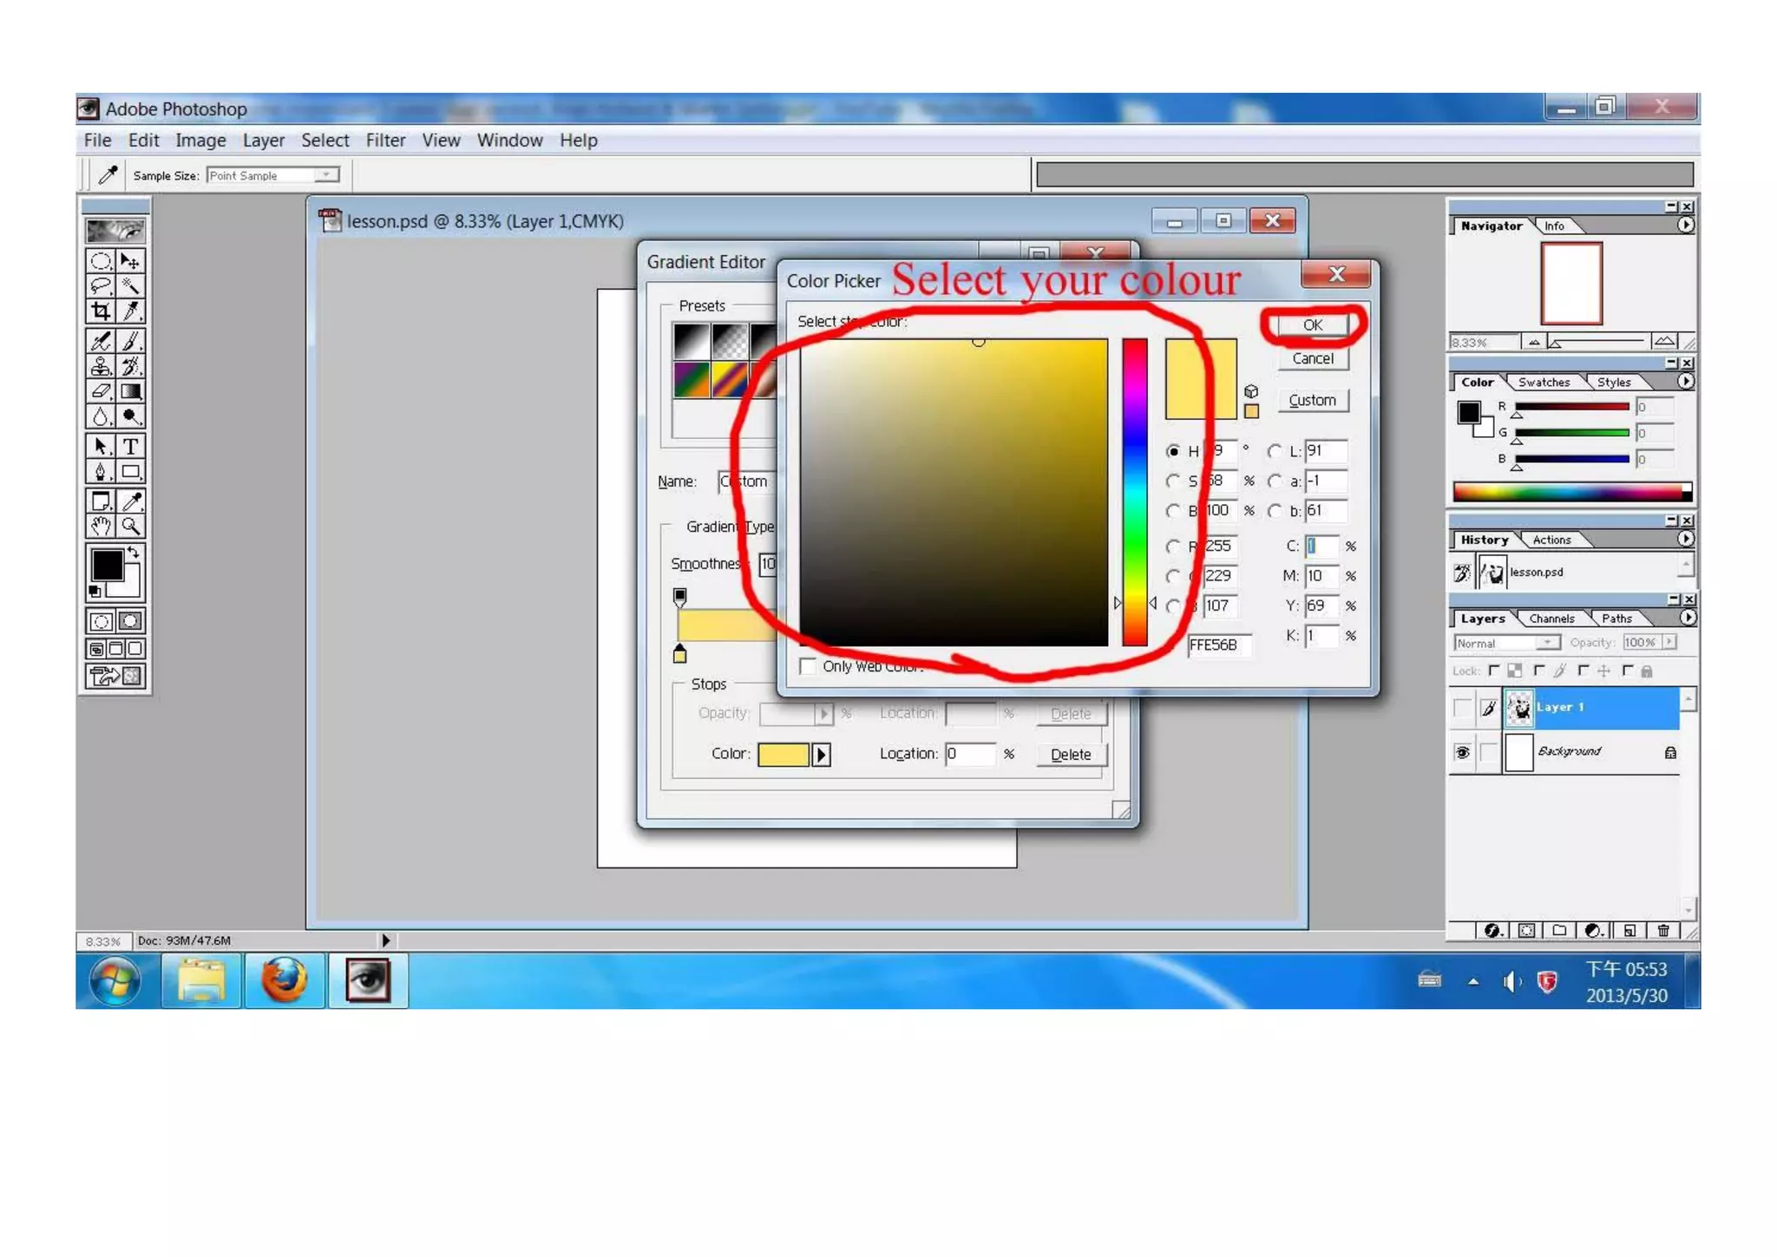
Task: Select the Magic Wand tool
Action: tap(130, 285)
